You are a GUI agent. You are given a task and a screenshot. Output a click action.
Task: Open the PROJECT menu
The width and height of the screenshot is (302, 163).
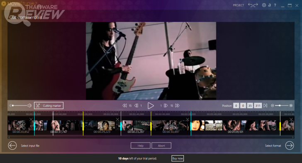(x=238, y=5)
